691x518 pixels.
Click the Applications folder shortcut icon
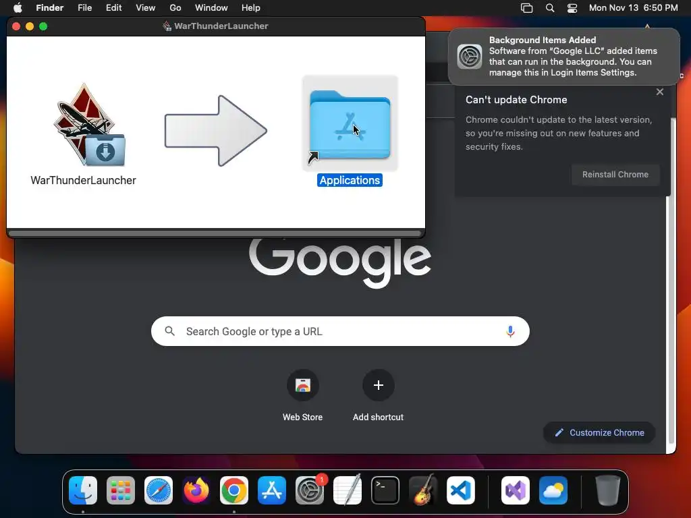pos(350,125)
